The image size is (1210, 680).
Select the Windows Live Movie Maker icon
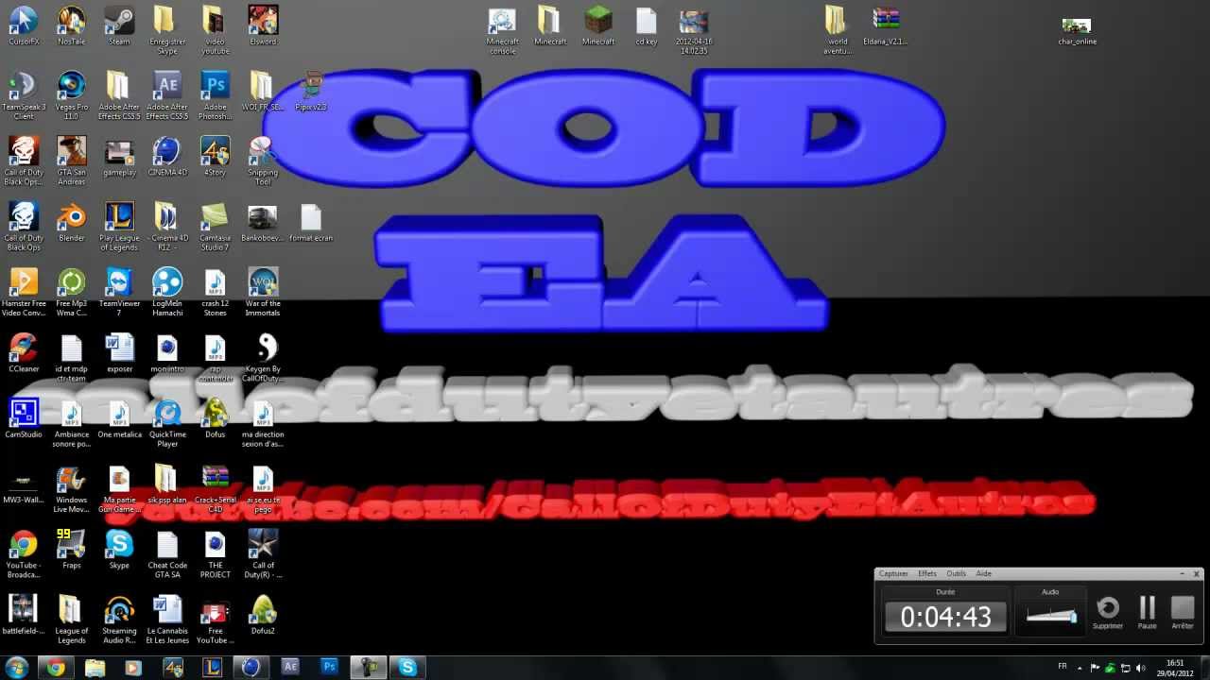pyautogui.click(x=71, y=487)
